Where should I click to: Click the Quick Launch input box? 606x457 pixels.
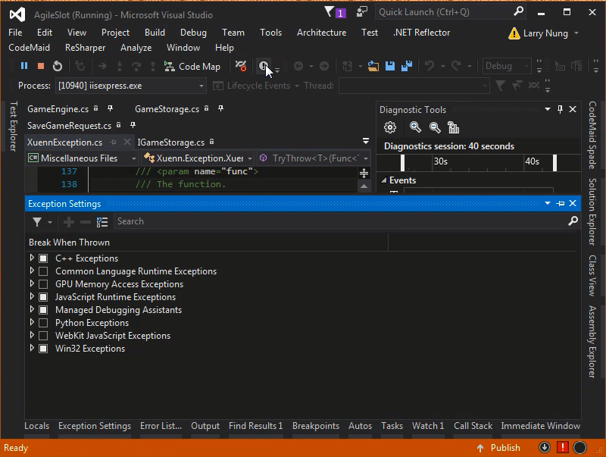click(x=444, y=12)
